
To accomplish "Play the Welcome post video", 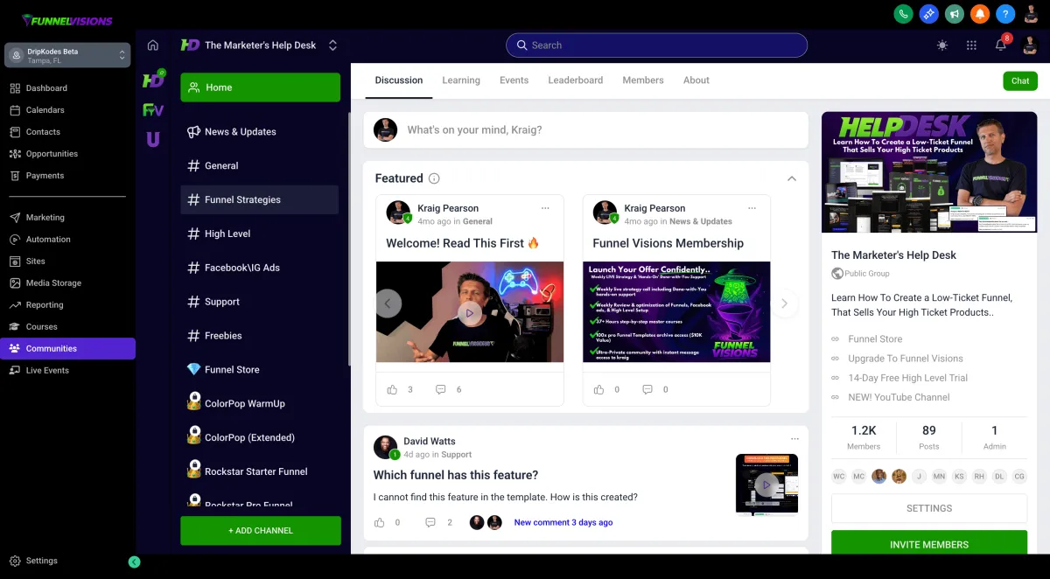I will pos(470,312).
